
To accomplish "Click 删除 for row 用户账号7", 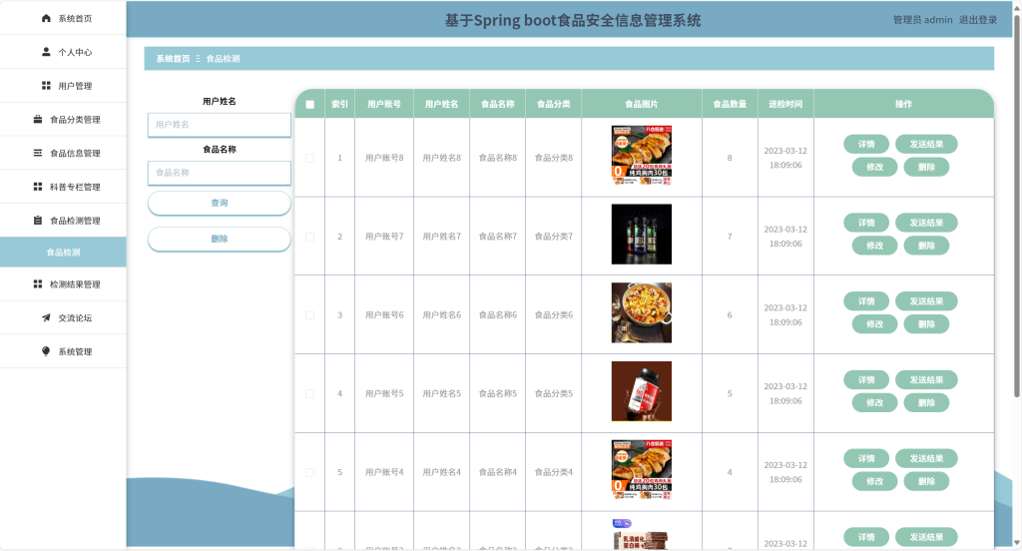I will (x=926, y=246).
